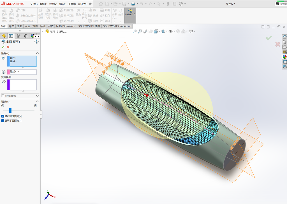
Task: Open the View Orientation dropdown arrow
Action: [159, 32]
